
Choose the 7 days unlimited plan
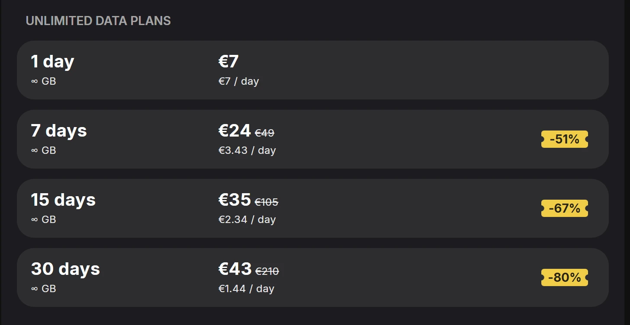click(x=312, y=139)
